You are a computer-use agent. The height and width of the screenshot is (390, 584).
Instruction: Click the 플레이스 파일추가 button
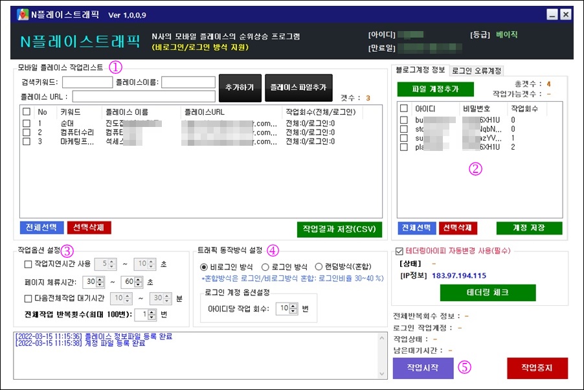click(298, 88)
